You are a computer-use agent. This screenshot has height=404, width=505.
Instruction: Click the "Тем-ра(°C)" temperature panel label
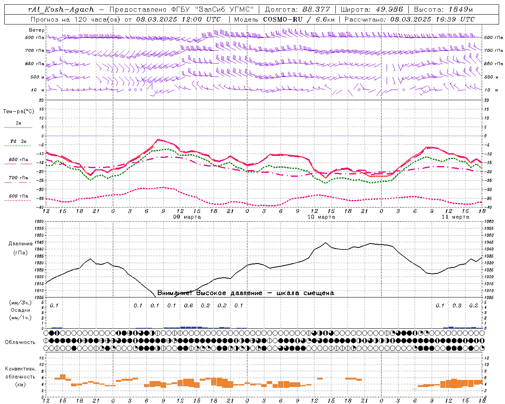19,112
